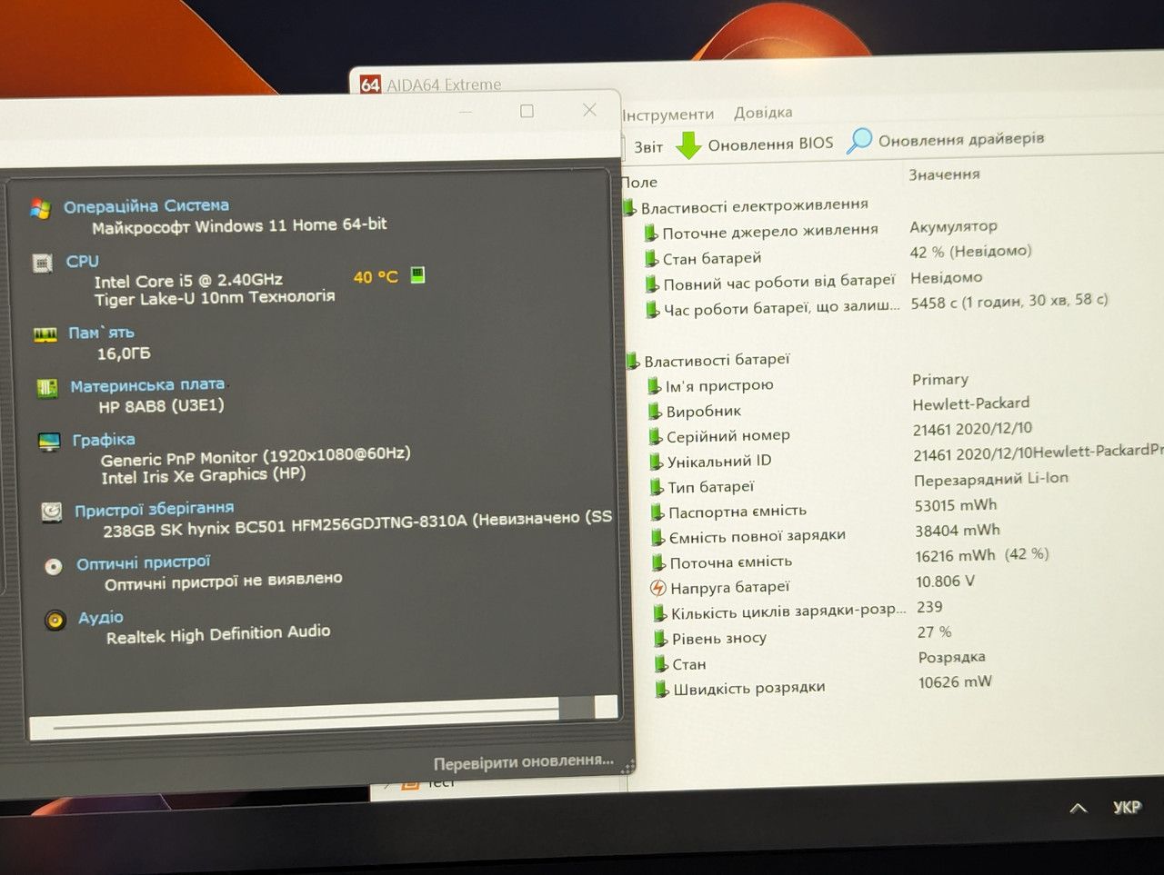Click the battery icon beside Рівень зносу
This screenshot has height=875, width=1164.
tap(661, 639)
